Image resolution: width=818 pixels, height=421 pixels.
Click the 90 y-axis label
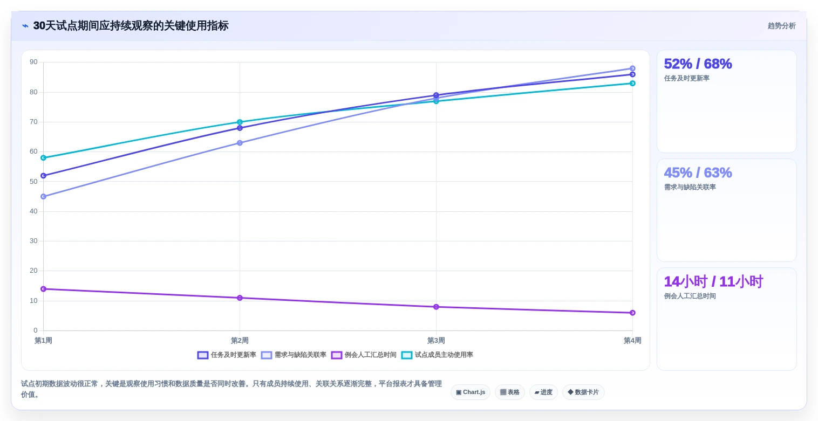pos(33,62)
